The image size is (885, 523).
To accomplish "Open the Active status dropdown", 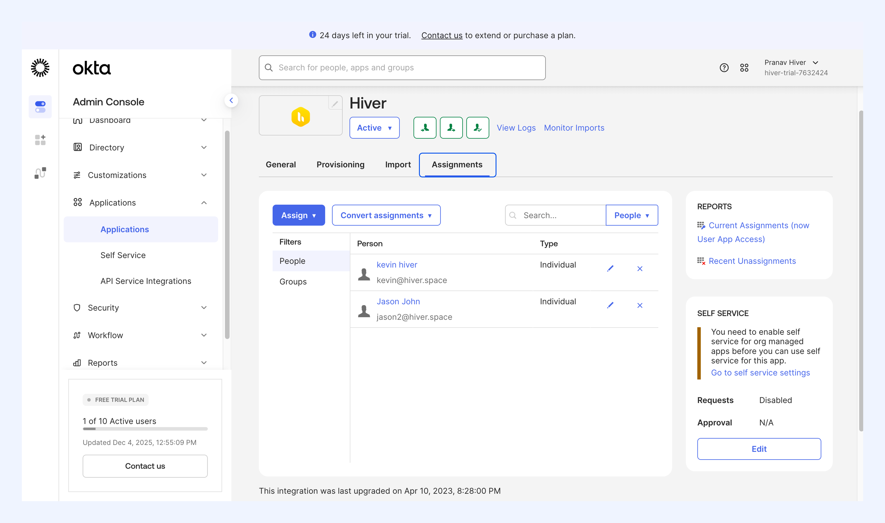I will (374, 127).
